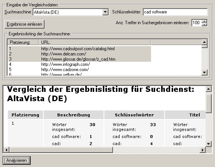Select the glossar.de z_cad.htm row
Screen dimensions: 215x167
[80, 59]
